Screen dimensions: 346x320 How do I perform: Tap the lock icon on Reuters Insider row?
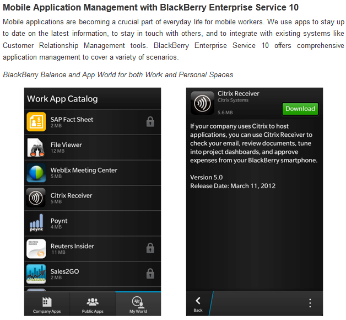click(x=150, y=248)
